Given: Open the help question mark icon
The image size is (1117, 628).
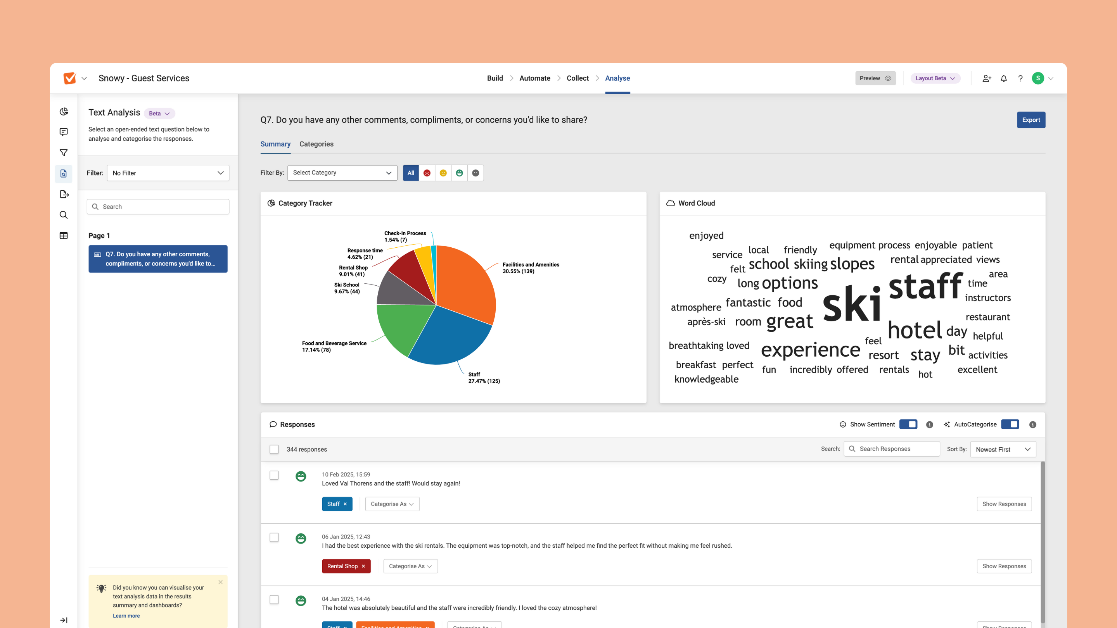Looking at the screenshot, I should [1020, 78].
